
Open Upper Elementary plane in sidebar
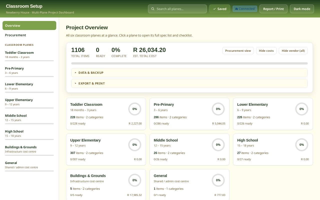point(29,103)
